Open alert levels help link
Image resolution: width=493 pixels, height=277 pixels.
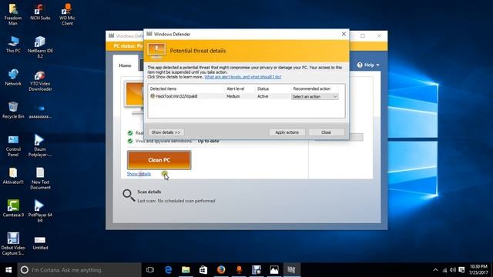coord(243,77)
